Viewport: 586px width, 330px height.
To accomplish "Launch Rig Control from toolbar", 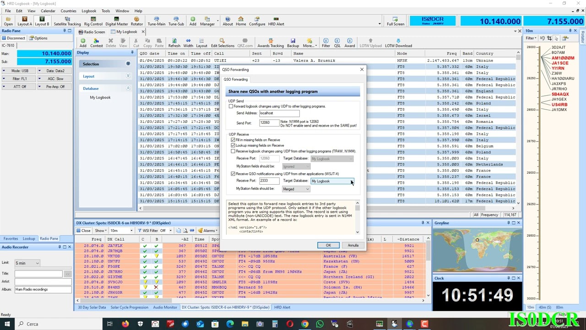I will point(93,21).
